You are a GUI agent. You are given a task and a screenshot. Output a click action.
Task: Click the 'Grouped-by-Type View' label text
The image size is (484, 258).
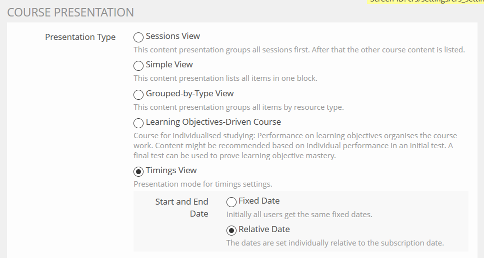[x=189, y=94]
